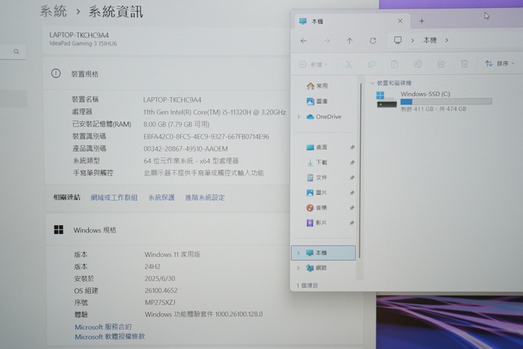Screen dimensions: 523x349
Task: Open Microsoft 軟體授權條款 link
Action: click(110, 337)
